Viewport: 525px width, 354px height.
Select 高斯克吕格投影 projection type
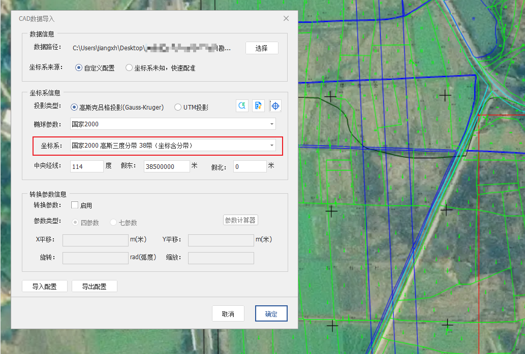(x=74, y=107)
